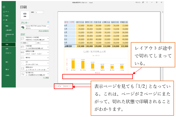
Task: Go to the next preview page arrow
Action: pyautogui.click(x=67, y=86)
